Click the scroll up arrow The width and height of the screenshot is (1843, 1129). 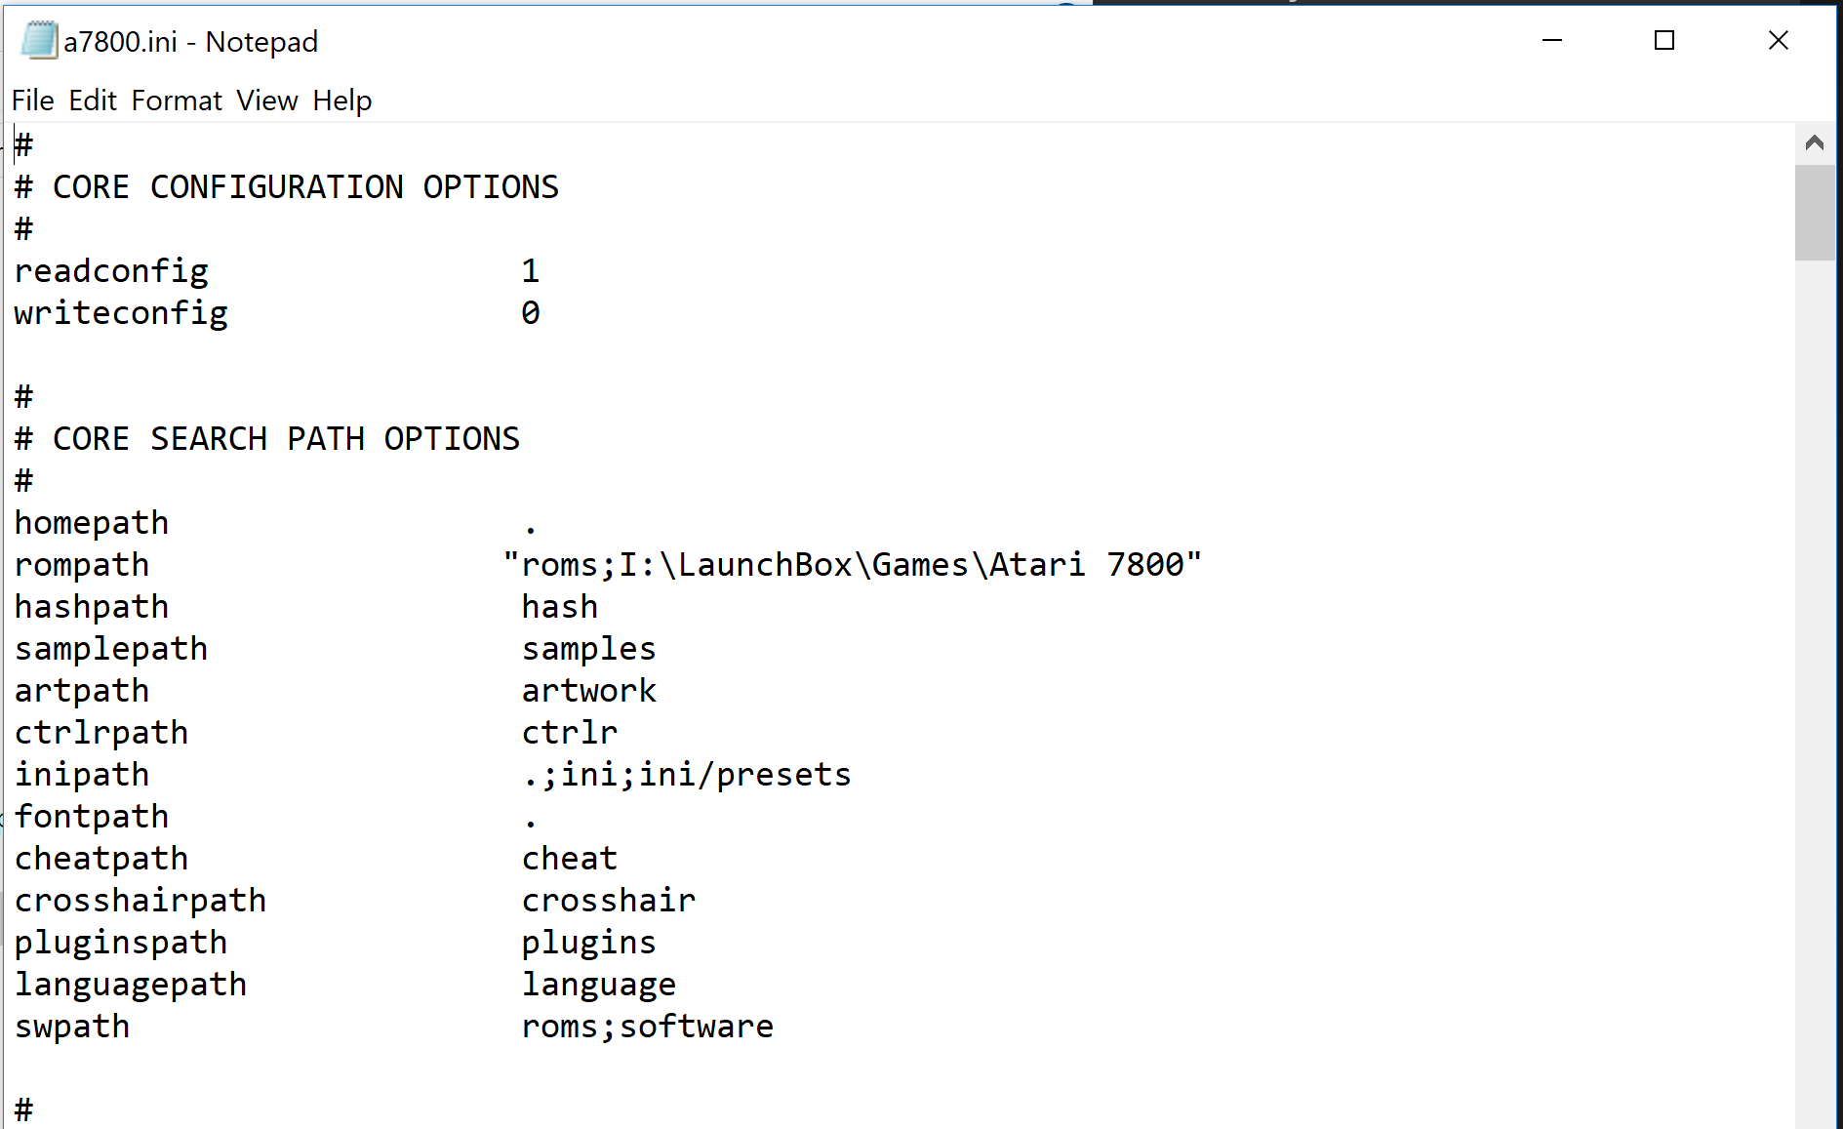tap(1815, 143)
